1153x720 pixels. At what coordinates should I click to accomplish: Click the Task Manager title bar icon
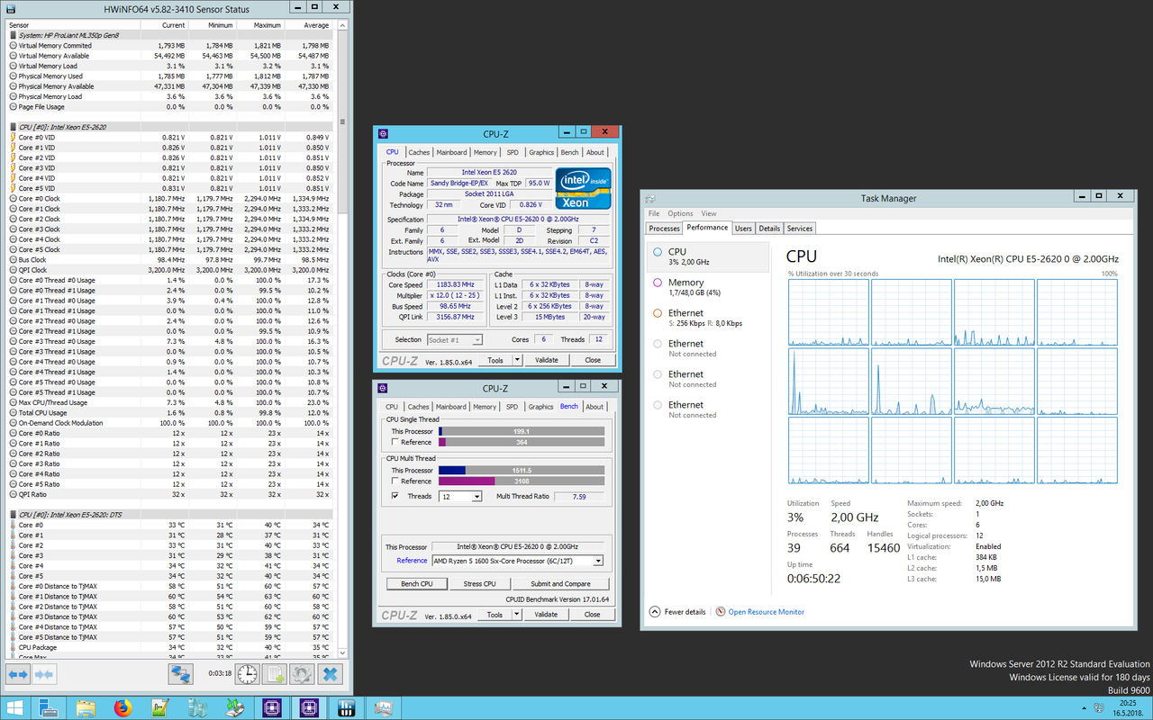point(651,198)
